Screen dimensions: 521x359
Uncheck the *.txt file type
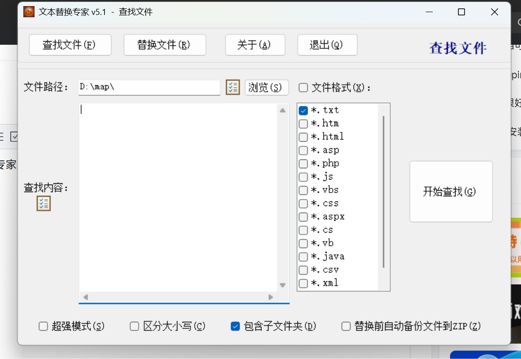[x=303, y=110]
